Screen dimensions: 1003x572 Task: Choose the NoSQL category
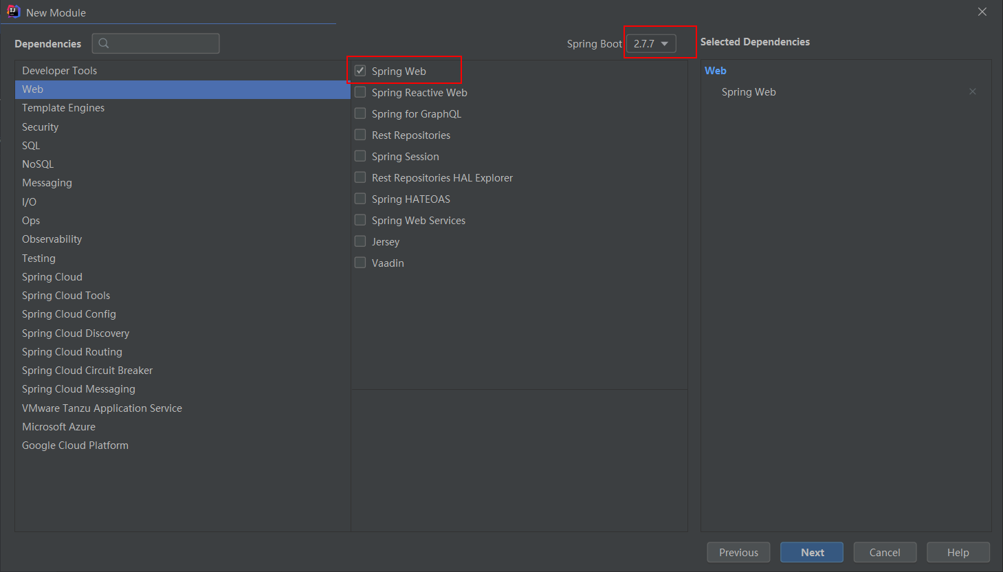[183, 164]
